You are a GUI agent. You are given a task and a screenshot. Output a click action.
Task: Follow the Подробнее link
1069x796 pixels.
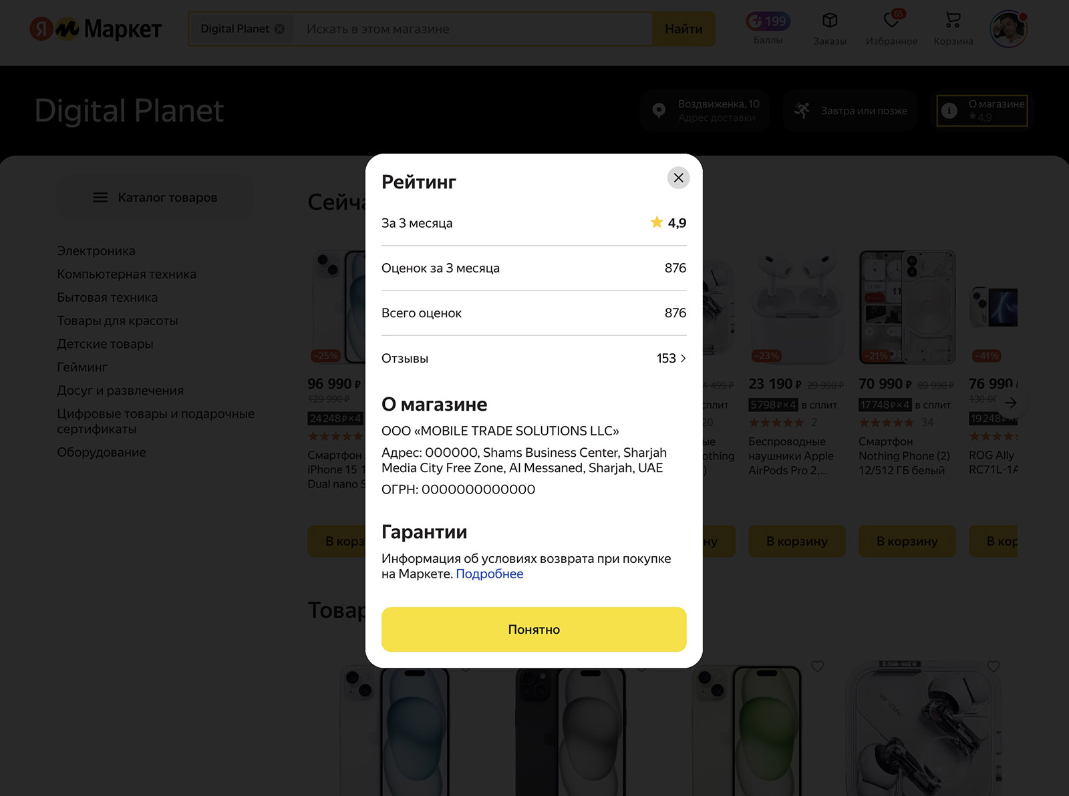[489, 574]
